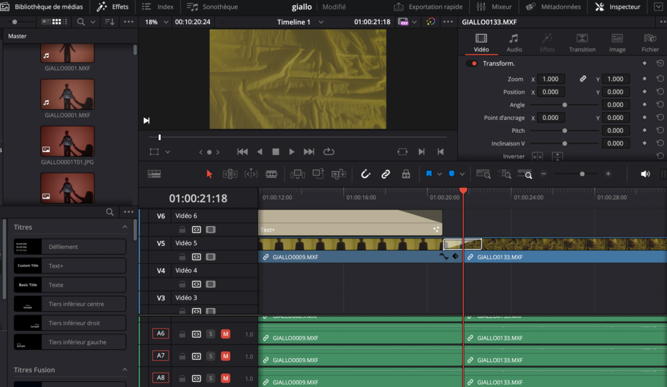
Task: Select the GIALLO0001T01.JPG thumbnail
Action: (x=67, y=145)
